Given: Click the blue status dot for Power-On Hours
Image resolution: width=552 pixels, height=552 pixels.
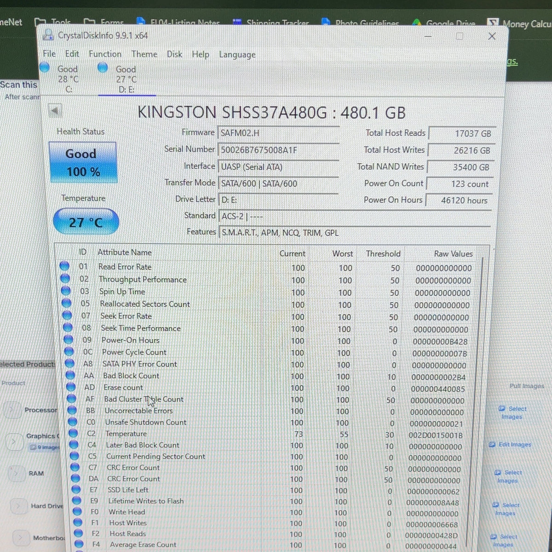Looking at the screenshot, I should 69,339.
